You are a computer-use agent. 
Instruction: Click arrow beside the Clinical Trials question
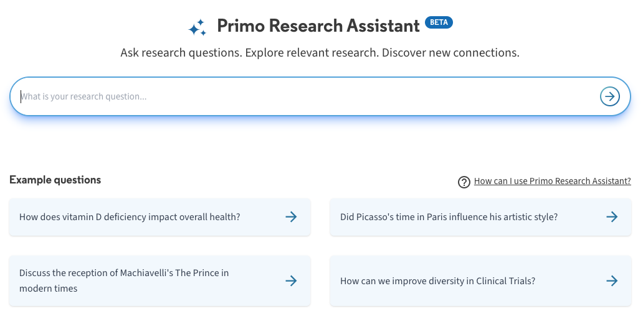pos(612,280)
